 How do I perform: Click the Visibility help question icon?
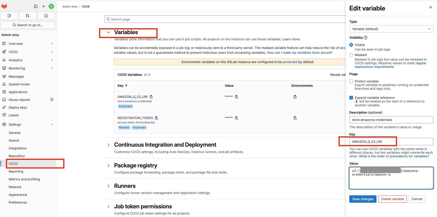[x=366, y=38]
